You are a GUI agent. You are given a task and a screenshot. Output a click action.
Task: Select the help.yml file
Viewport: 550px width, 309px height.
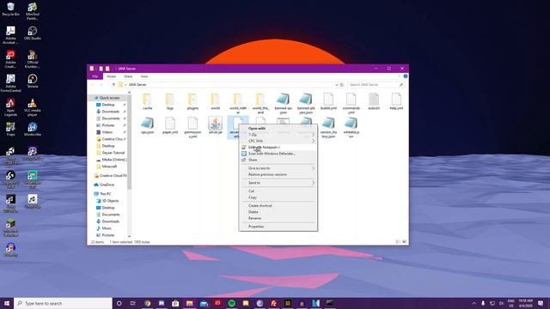click(x=396, y=101)
